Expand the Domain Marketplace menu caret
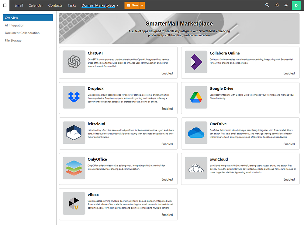The image size is (304, 225). 117,5
